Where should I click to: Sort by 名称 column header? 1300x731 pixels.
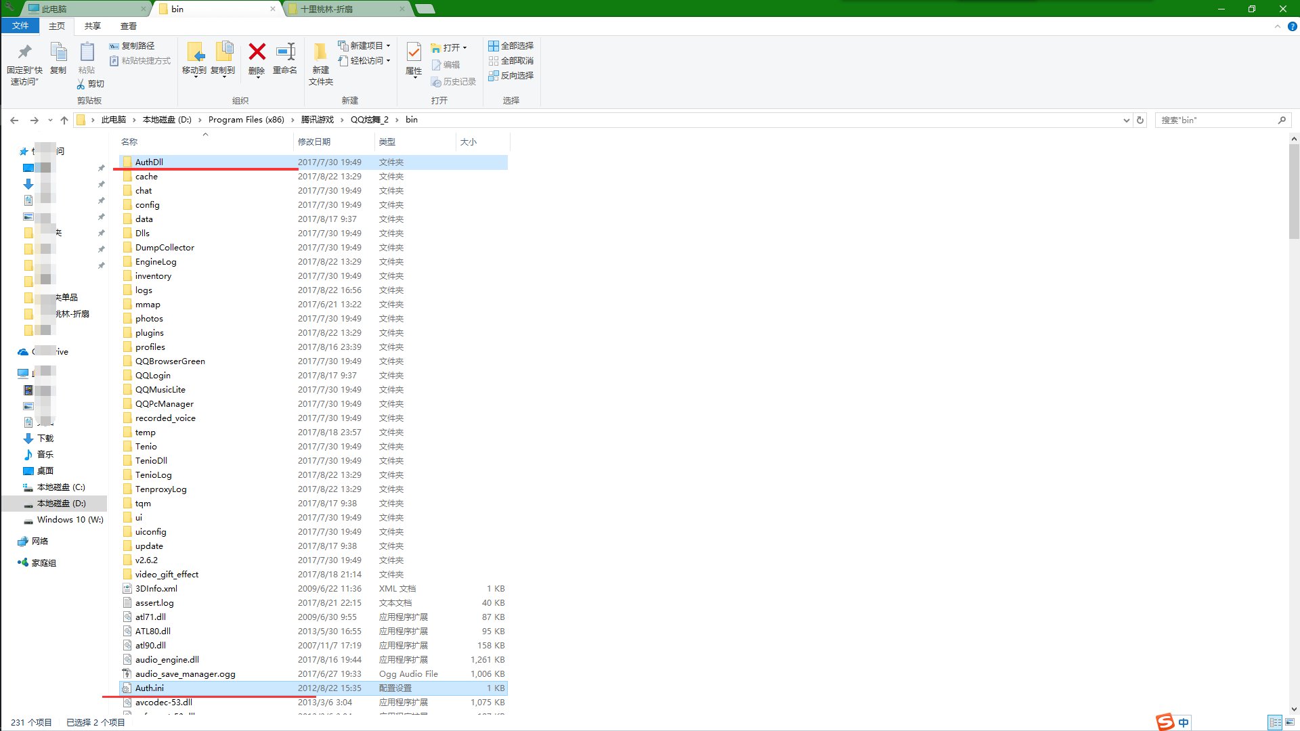tap(205, 141)
